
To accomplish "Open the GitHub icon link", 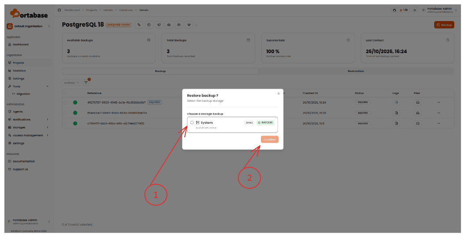I will click(x=395, y=10).
